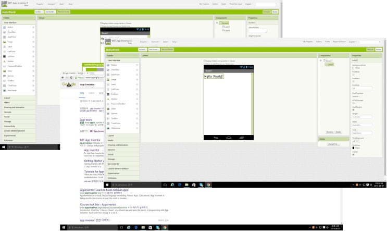Enable HTMLFormat checkbox in Properties panel
The height and width of the screenshot is (231, 387).
(x=354, y=103)
